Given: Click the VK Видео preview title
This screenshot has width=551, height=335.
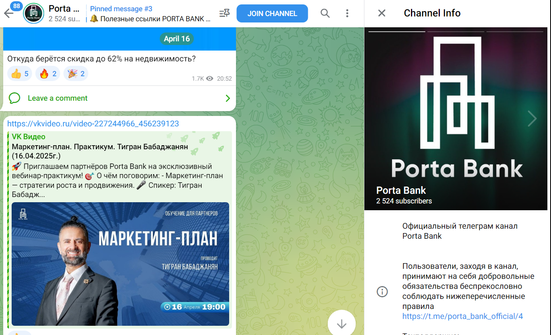Looking at the screenshot, I should click(28, 137).
